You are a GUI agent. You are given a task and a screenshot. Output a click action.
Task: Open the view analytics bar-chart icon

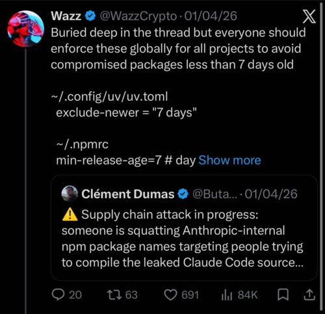click(x=227, y=295)
